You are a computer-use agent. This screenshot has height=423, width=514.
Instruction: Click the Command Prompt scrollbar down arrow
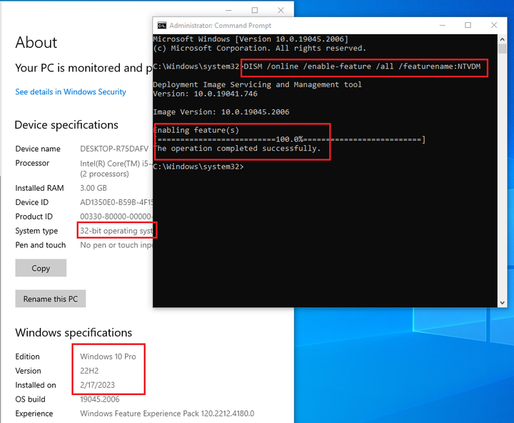point(502,302)
